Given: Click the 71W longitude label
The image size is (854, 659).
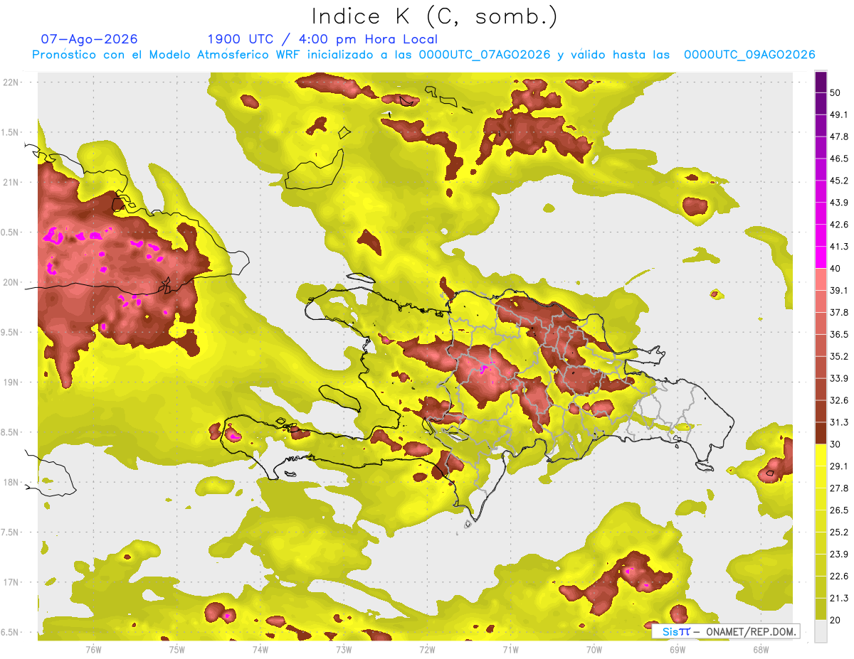Looking at the screenshot, I should (510, 648).
